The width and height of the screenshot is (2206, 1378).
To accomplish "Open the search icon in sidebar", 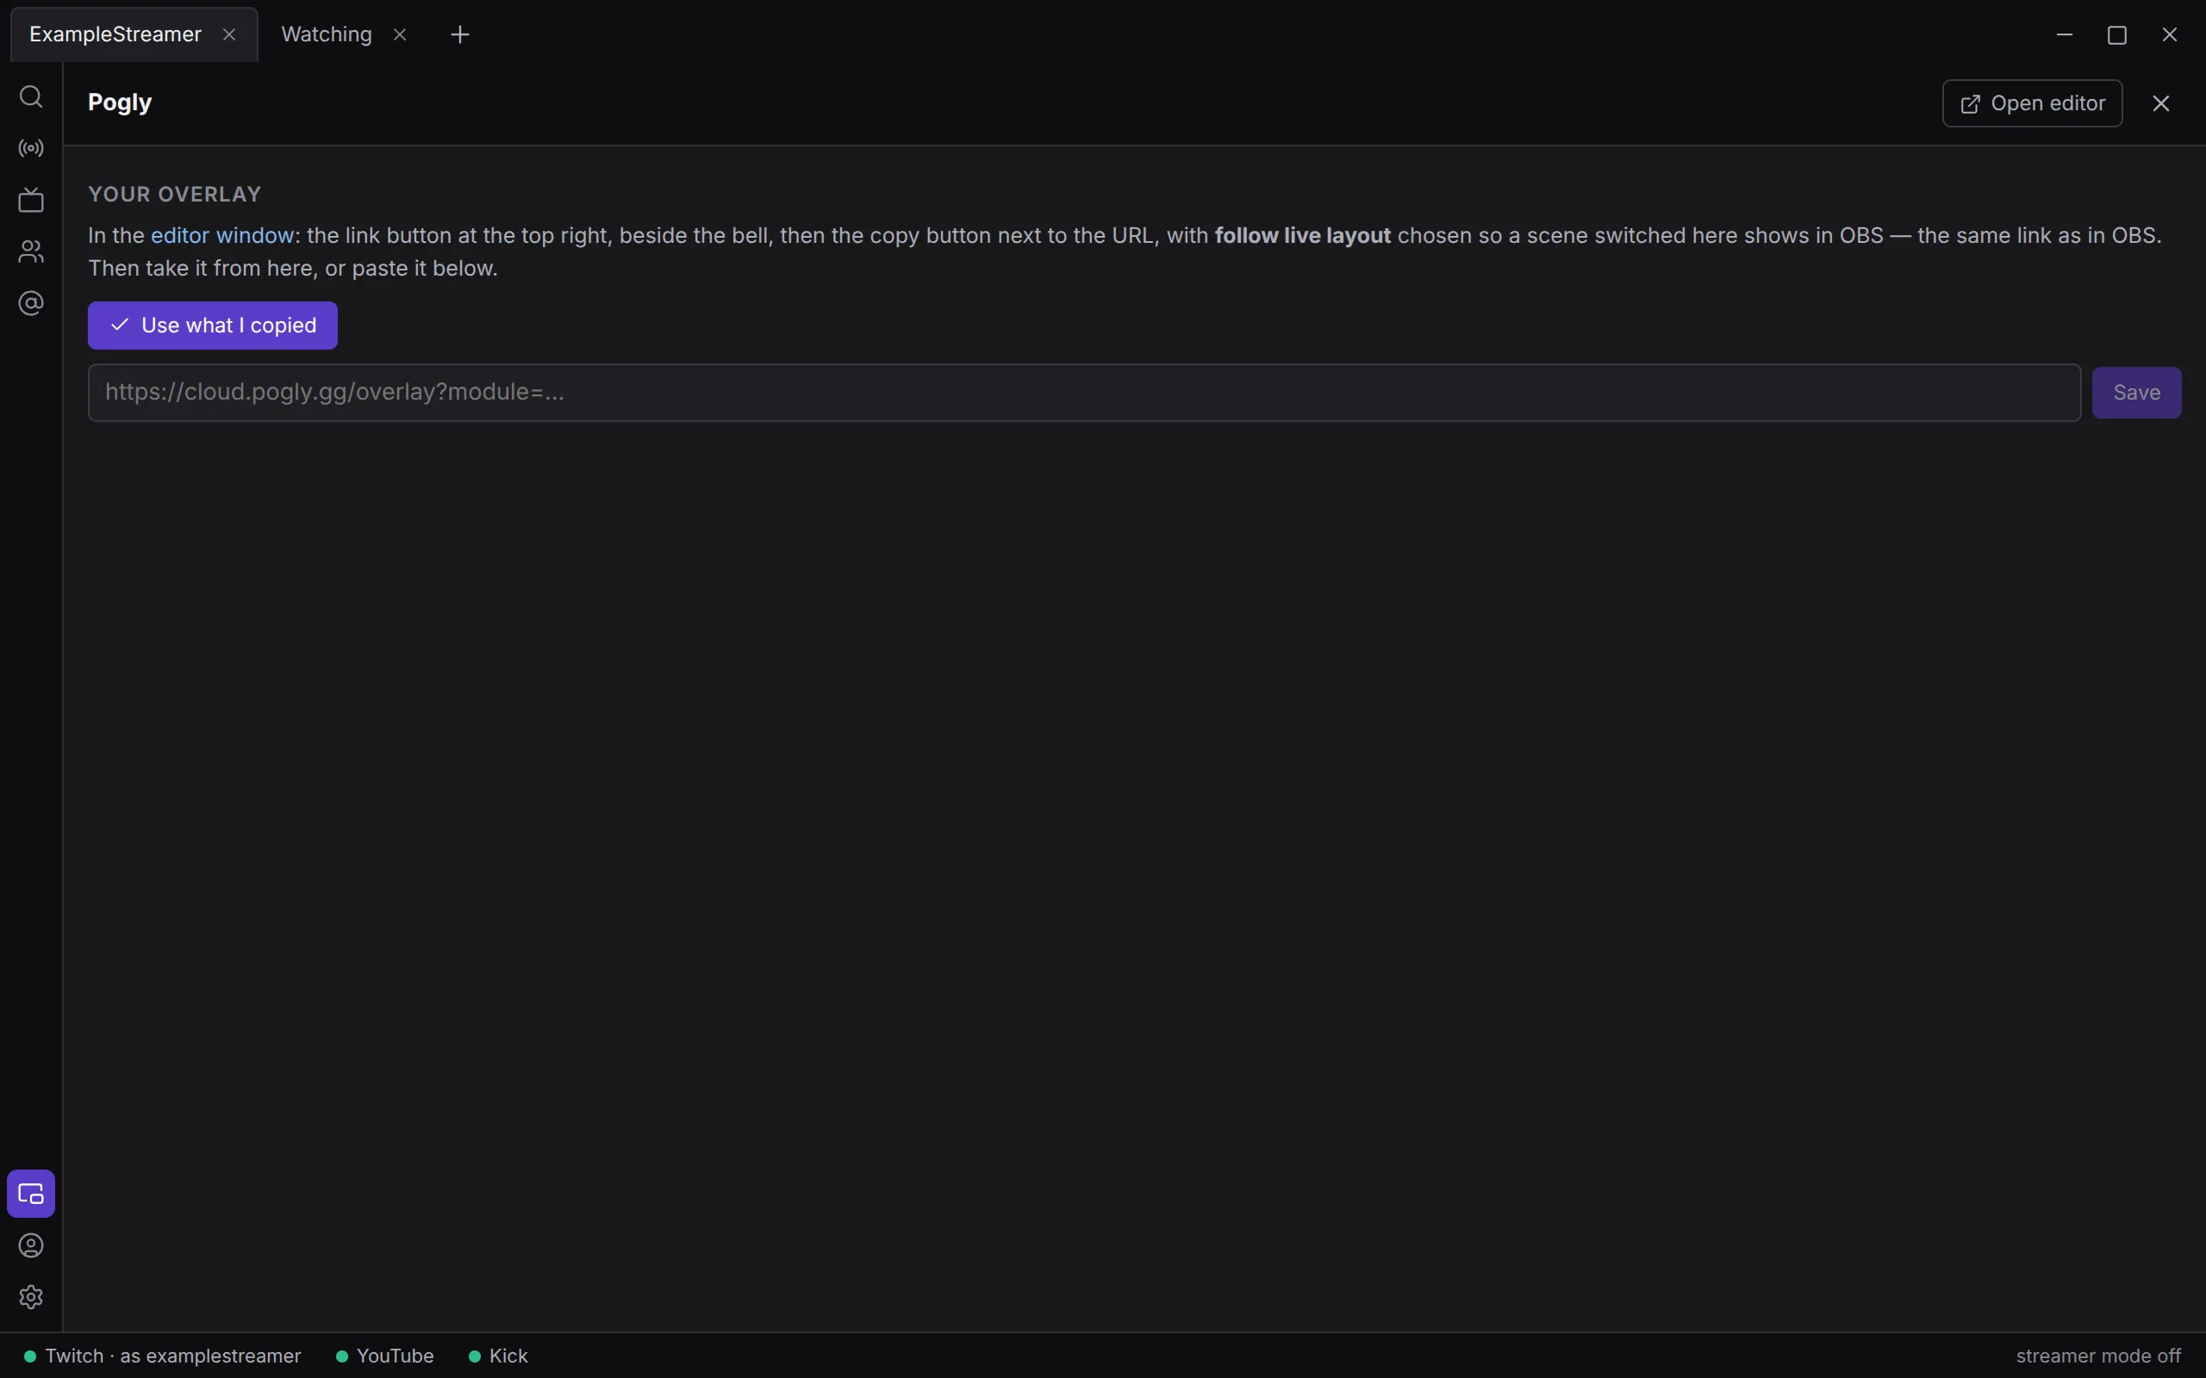I will tap(31, 96).
